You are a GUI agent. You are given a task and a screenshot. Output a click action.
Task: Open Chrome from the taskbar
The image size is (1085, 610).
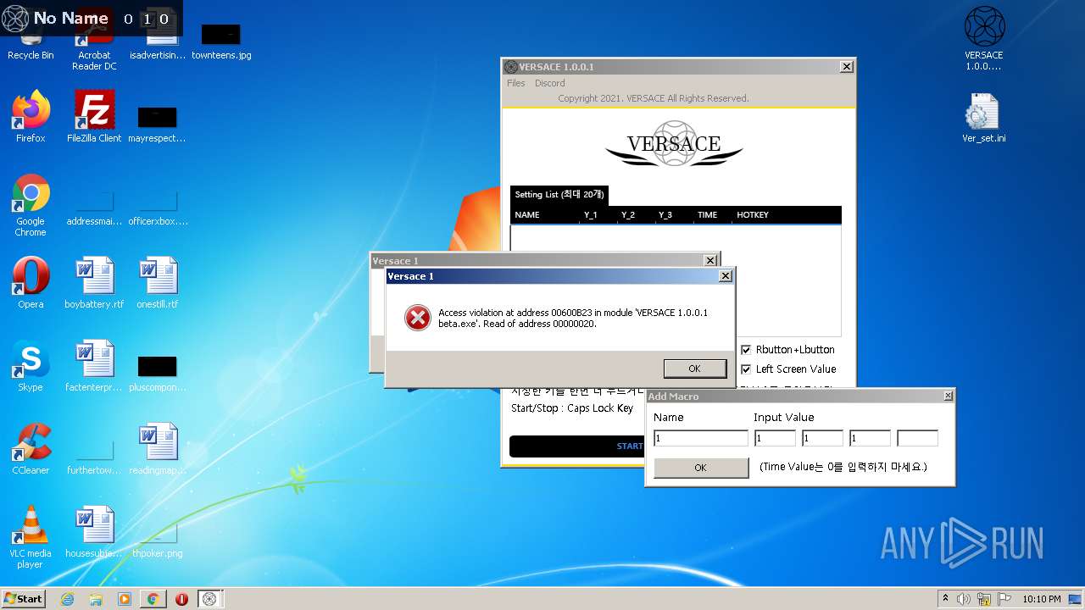pyautogui.click(x=153, y=599)
